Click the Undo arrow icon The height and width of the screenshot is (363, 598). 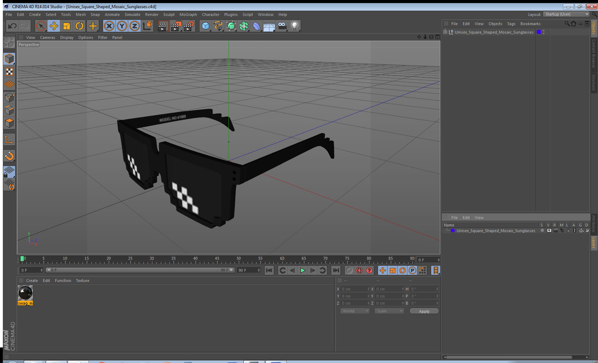tap(12, 26)
